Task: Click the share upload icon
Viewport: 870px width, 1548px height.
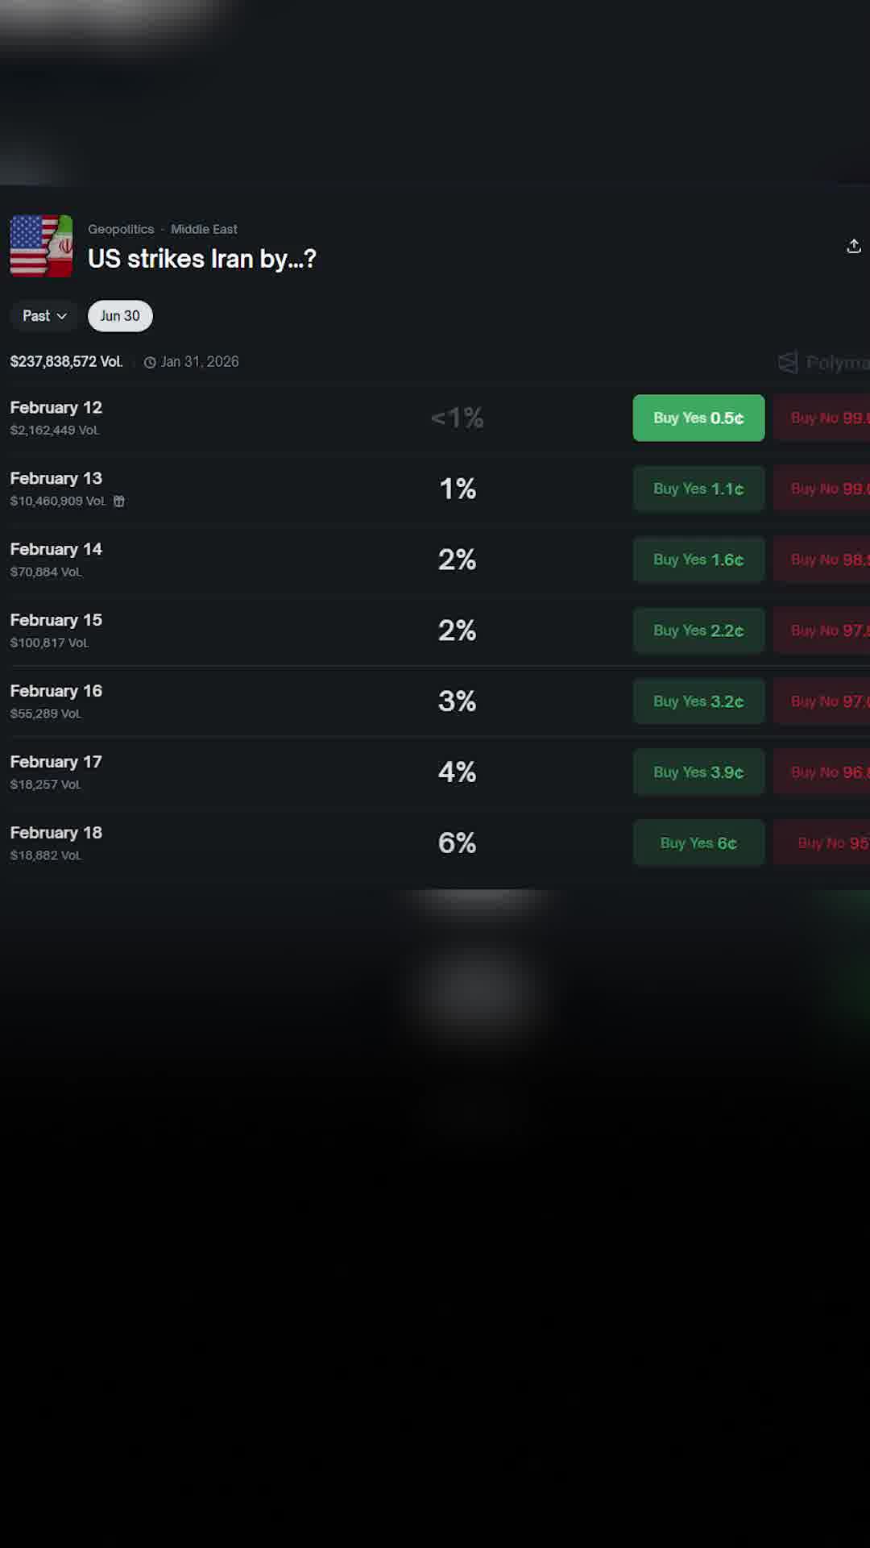Action: coord(853,246)
